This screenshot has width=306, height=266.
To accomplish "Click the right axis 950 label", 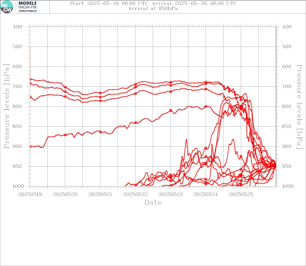I will tap(287, 166).
